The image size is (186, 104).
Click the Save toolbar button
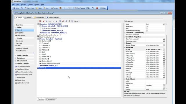tap(16, 8)
